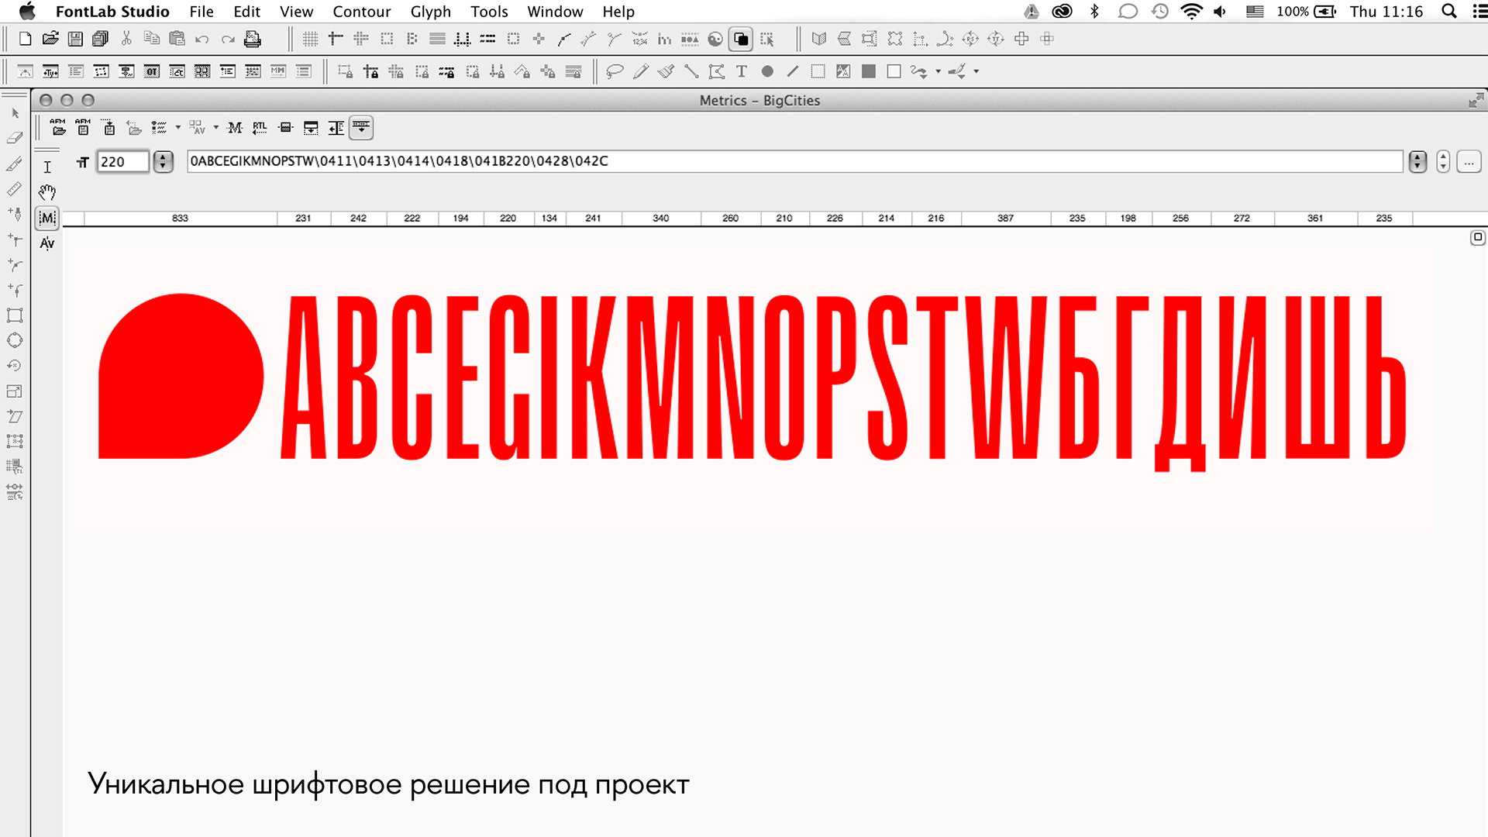Click the font size 220 input field
Viewport: 1488px width, 837px height.
point(122,161)
